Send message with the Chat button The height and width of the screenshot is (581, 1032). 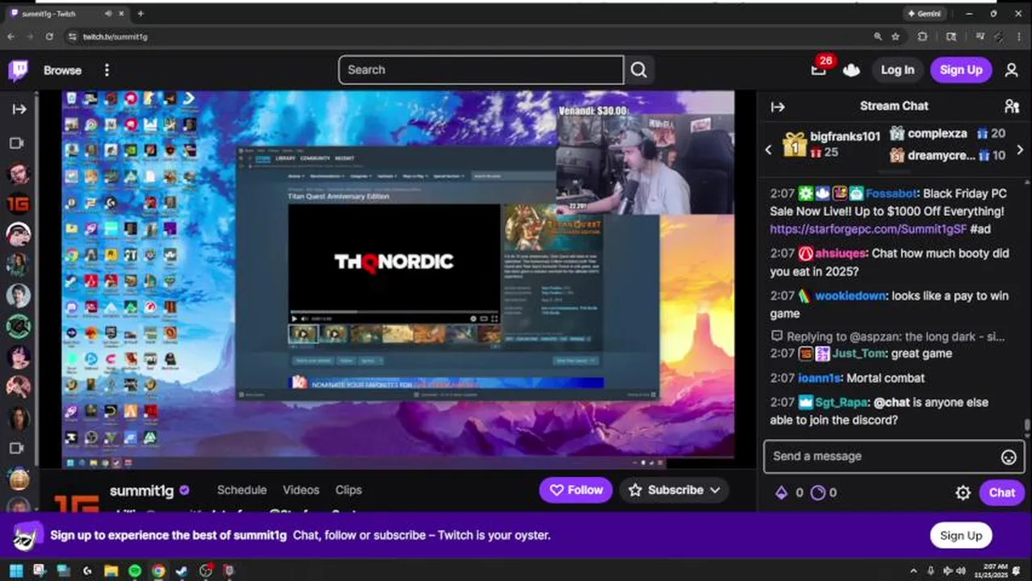(1002, 492)
